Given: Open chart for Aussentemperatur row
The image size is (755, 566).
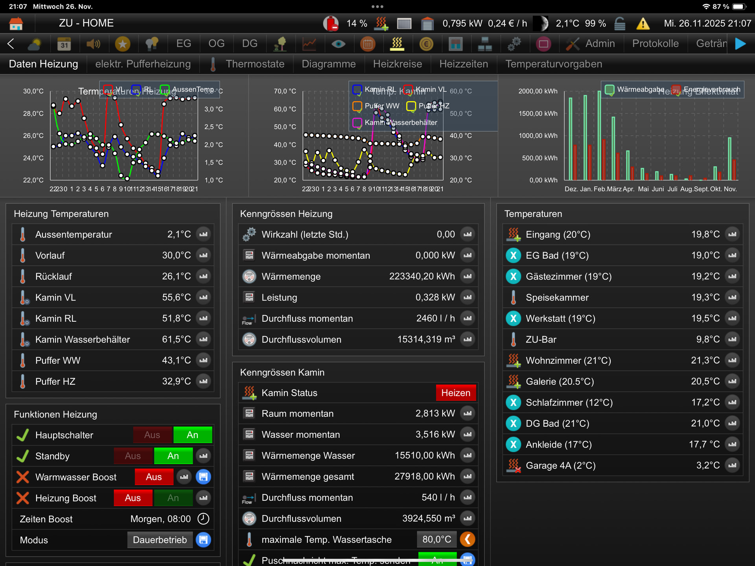Looking at the screenshot, I should 203,234.
